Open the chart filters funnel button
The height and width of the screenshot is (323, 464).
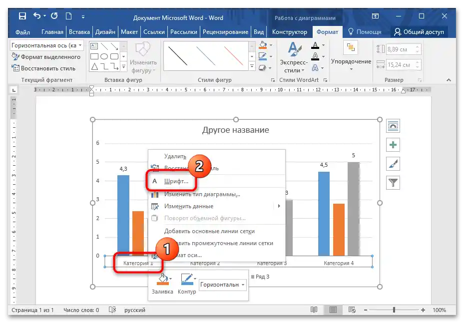click(393, 183)
